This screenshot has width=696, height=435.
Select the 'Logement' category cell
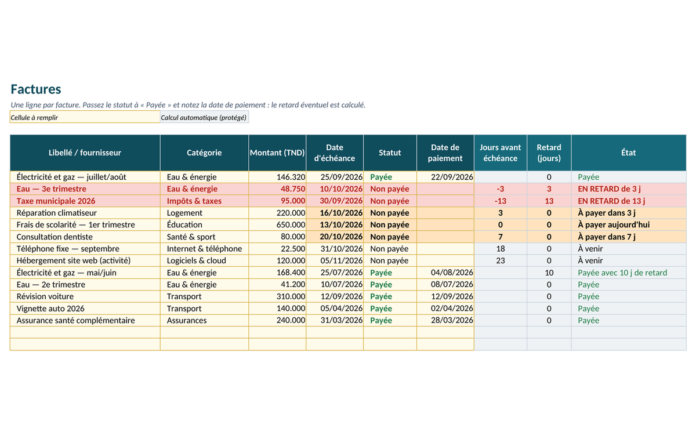[x=204, y=213]
